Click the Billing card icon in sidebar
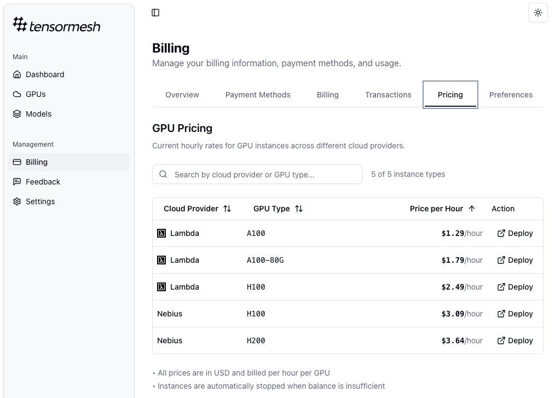555x398 pixels. coord(17,162)
